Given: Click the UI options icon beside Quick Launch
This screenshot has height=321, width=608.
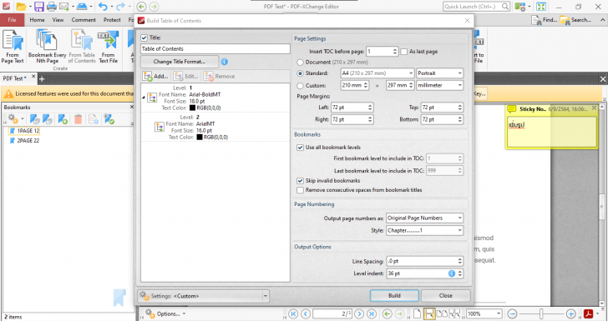Looking at the screenshot, I should 519,7.
